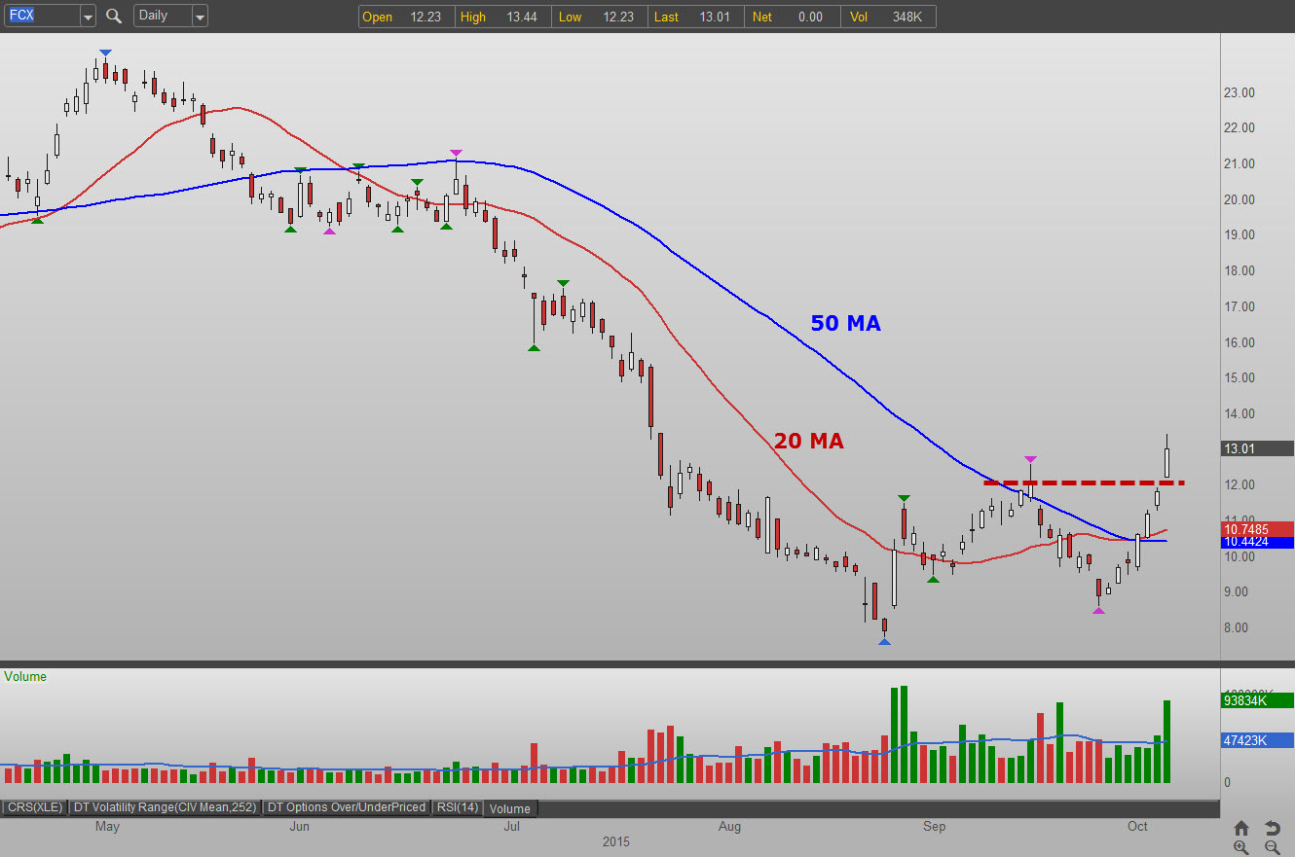Click the Vol 348K quote field
This screenshot has width=1295, height=857.
[888, 17]
